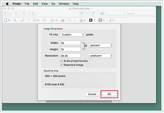This screenshot has width=164, height=113.
Task: Toggle Scale proportionally checkbox
Action: [x=61, y=61]
